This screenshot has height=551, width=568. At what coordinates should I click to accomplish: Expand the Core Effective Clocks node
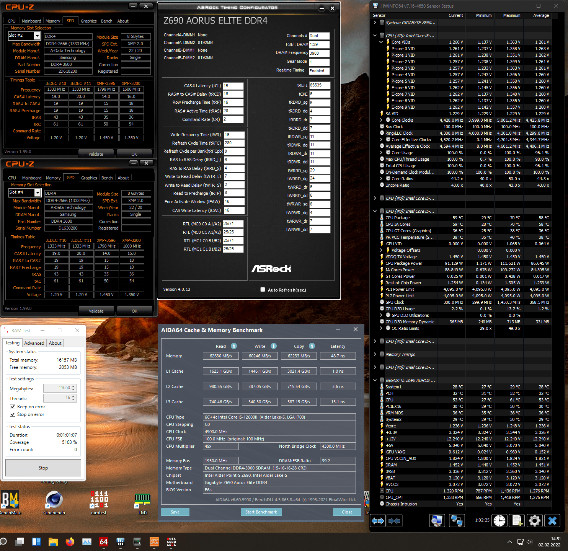click(381, 140)
